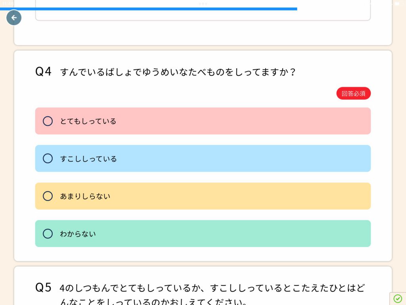Tap the Q4 number label
The width and height of the screenshot is (406, 305).
[44, 72]
